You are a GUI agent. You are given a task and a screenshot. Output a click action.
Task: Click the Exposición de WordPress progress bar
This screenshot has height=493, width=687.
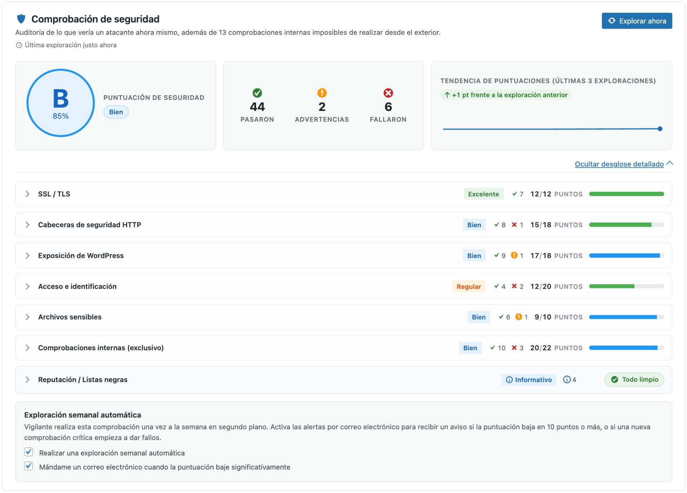click(627, 255)
